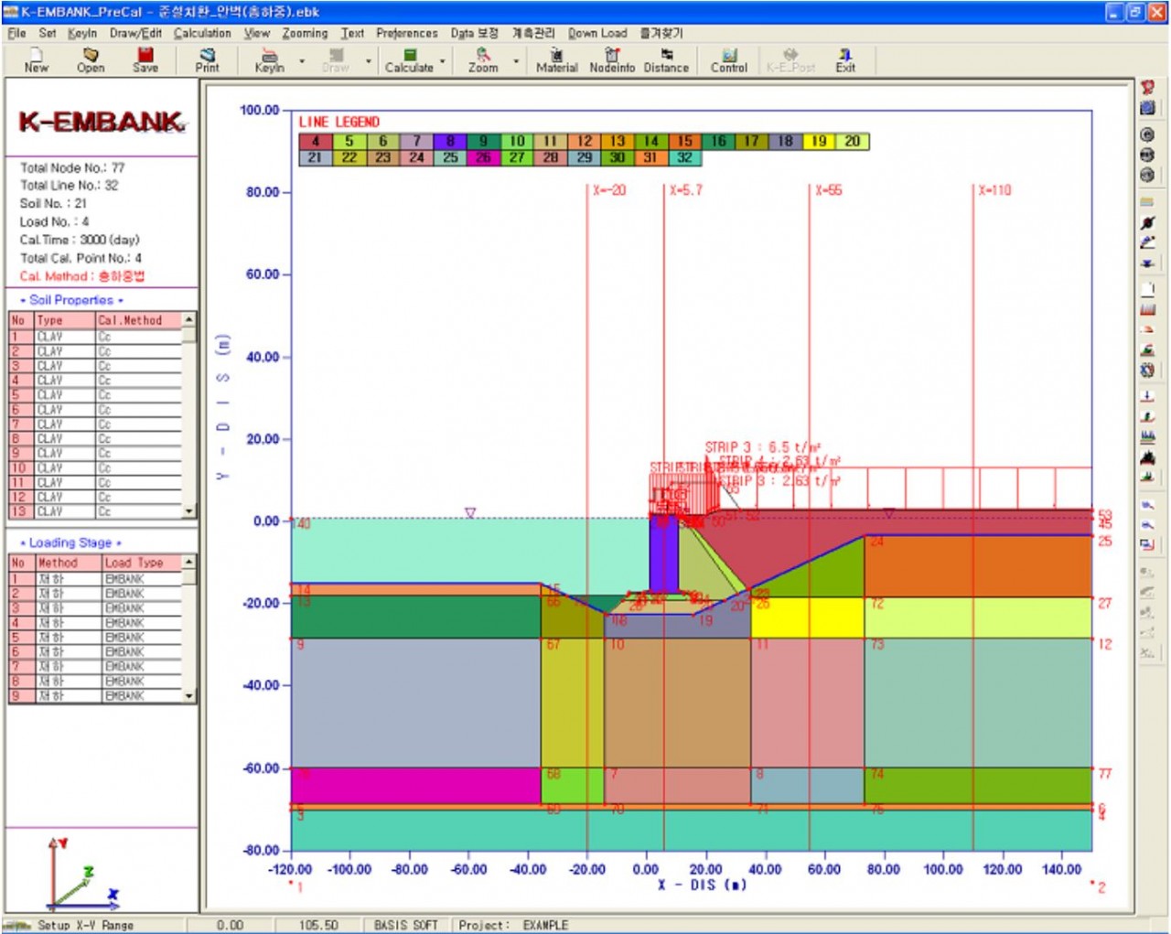1171x934 pixels.
Task: Open the Calculation menu
Action: coord(202,33)
